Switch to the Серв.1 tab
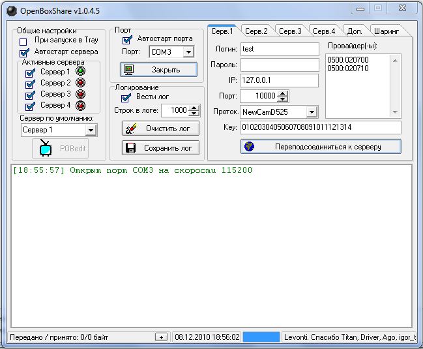423x349 pixels. point(222,31)
